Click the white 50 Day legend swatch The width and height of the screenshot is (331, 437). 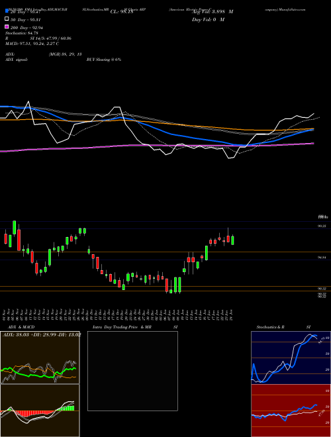7,19
